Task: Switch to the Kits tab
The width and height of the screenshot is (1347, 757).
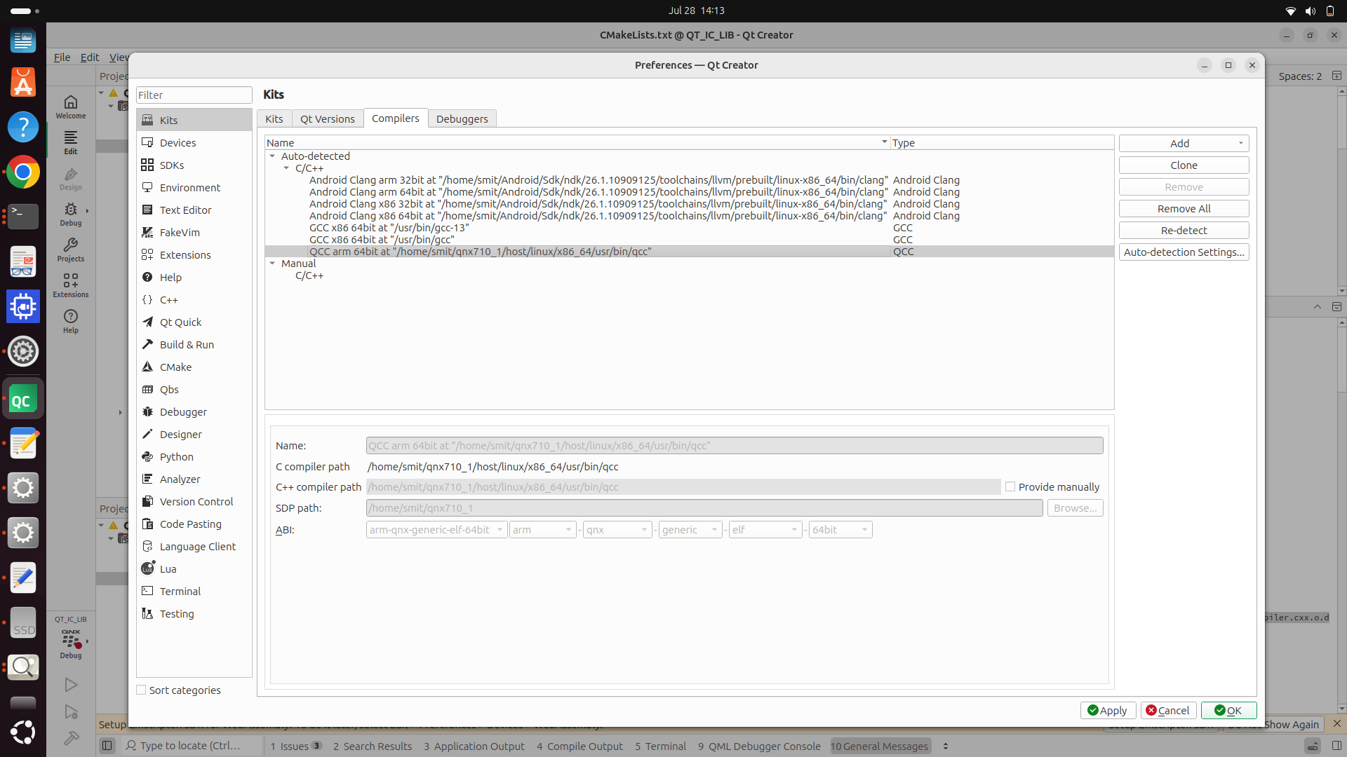Action: tap(274, 119)
